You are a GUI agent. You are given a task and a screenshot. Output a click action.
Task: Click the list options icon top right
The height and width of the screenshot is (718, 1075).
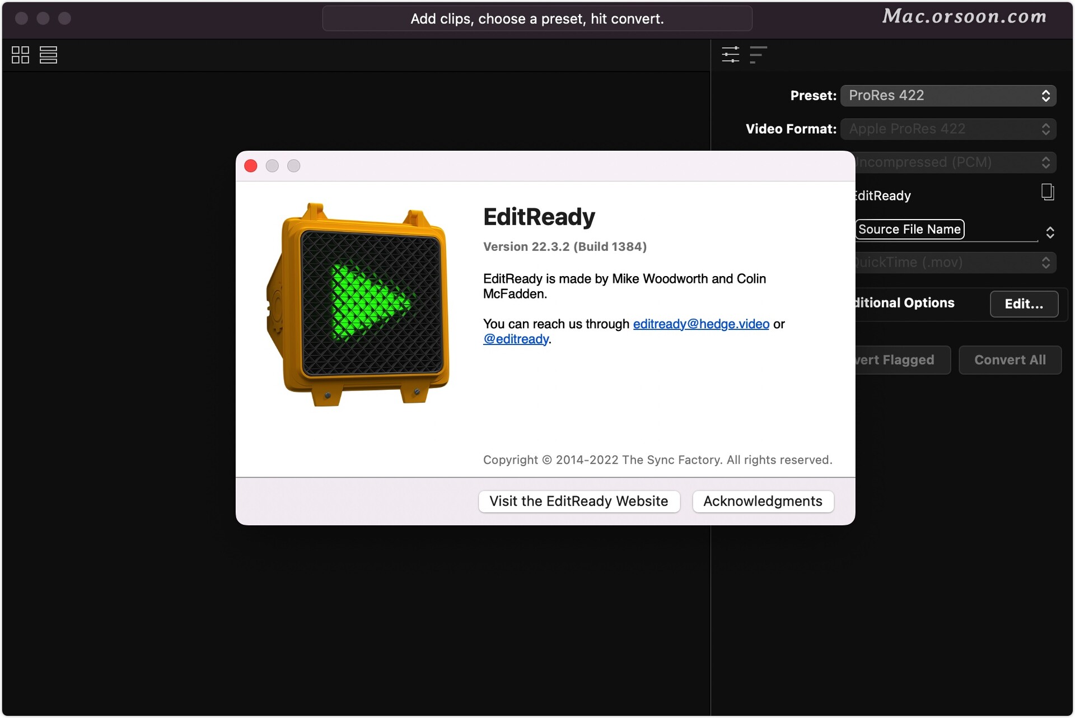tap(759, 54)
